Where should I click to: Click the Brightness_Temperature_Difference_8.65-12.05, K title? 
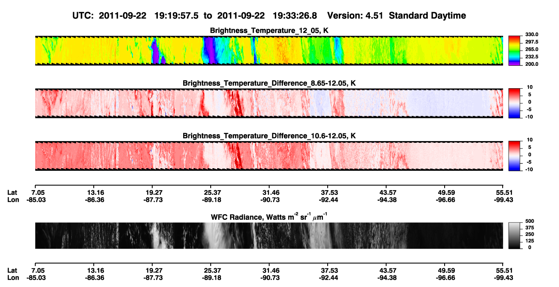pos(269,83)
